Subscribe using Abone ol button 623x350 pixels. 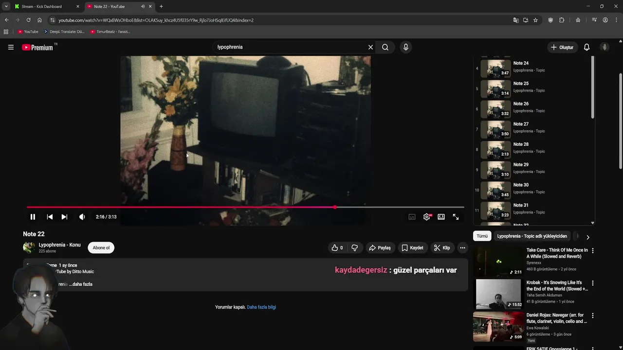(x=101, y=248)
